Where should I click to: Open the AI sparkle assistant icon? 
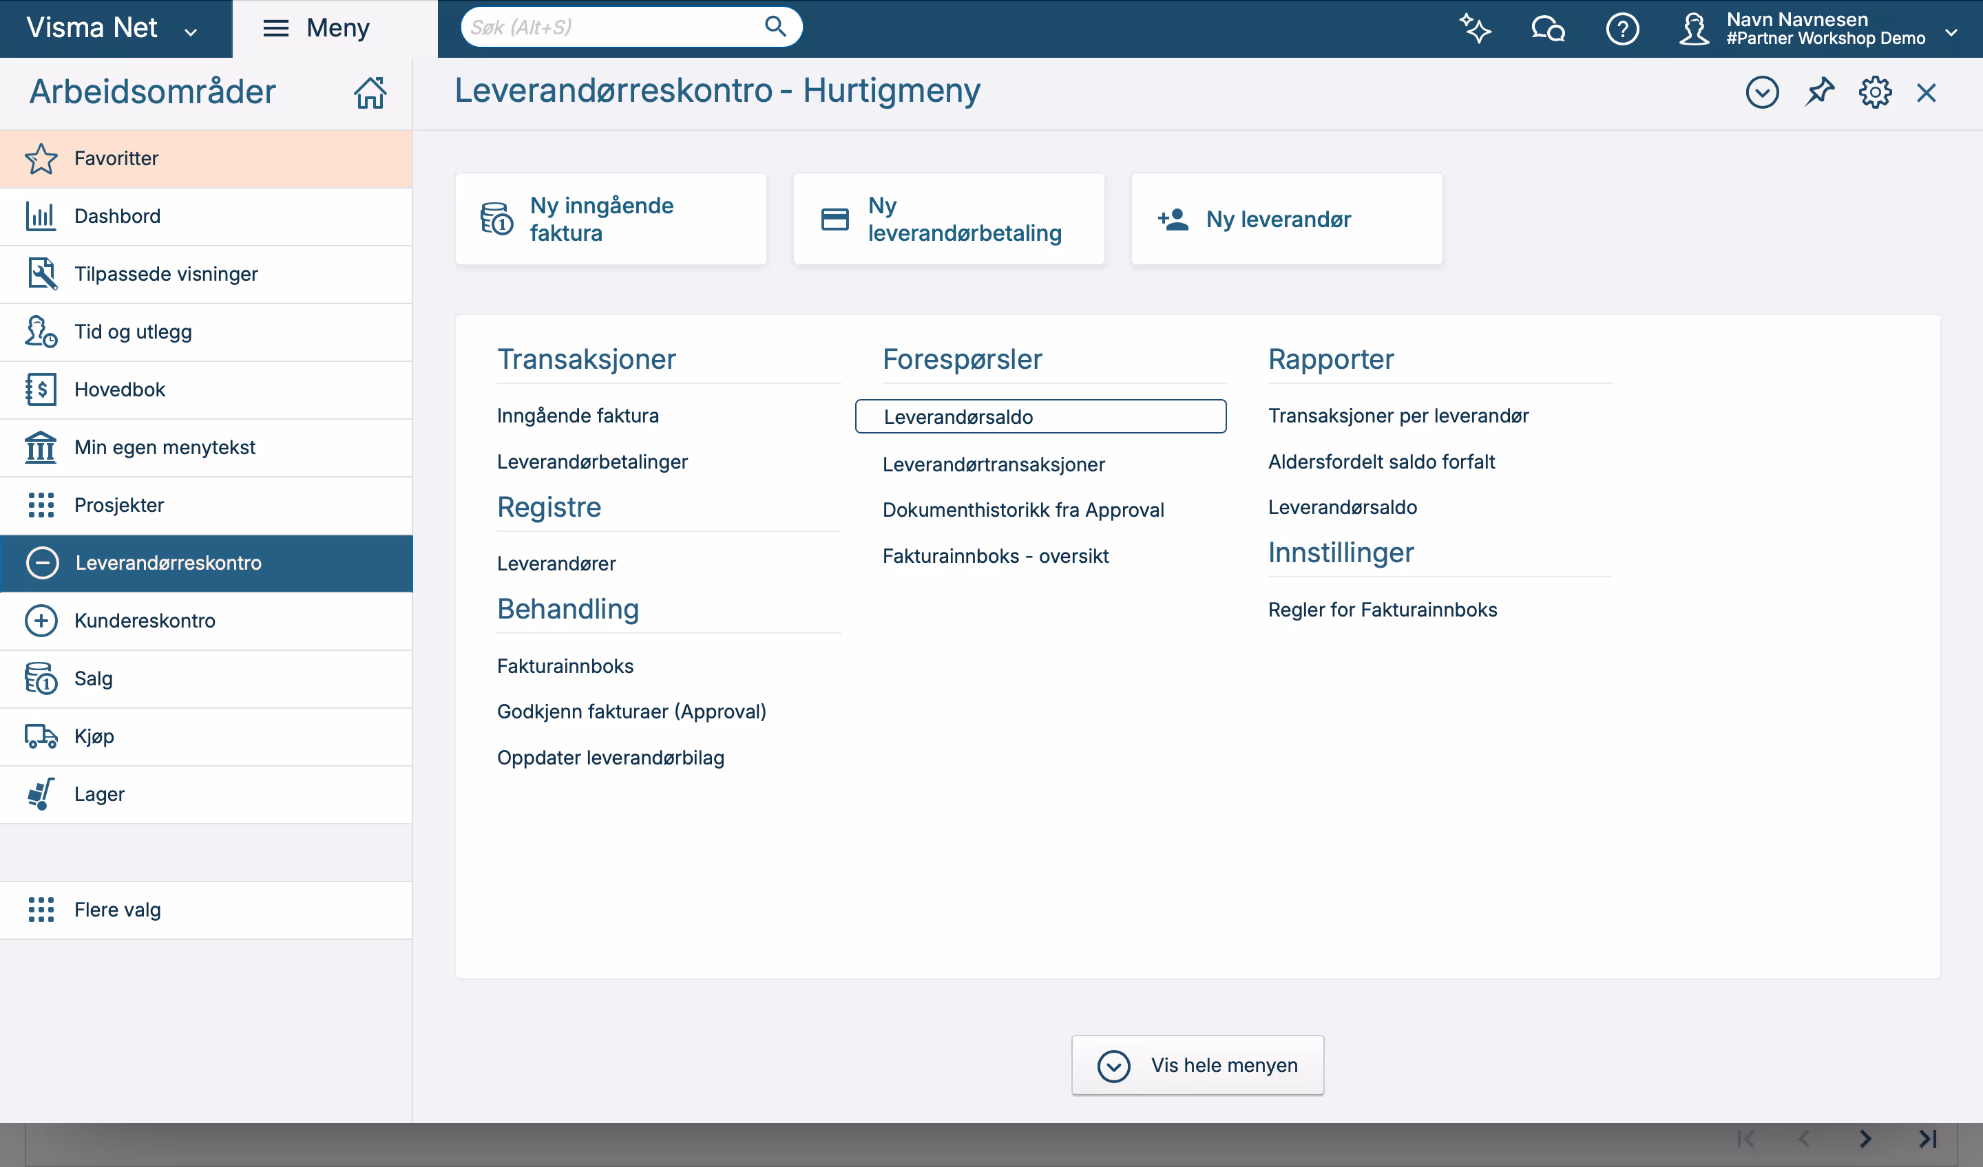click(x=1475, y=28)
